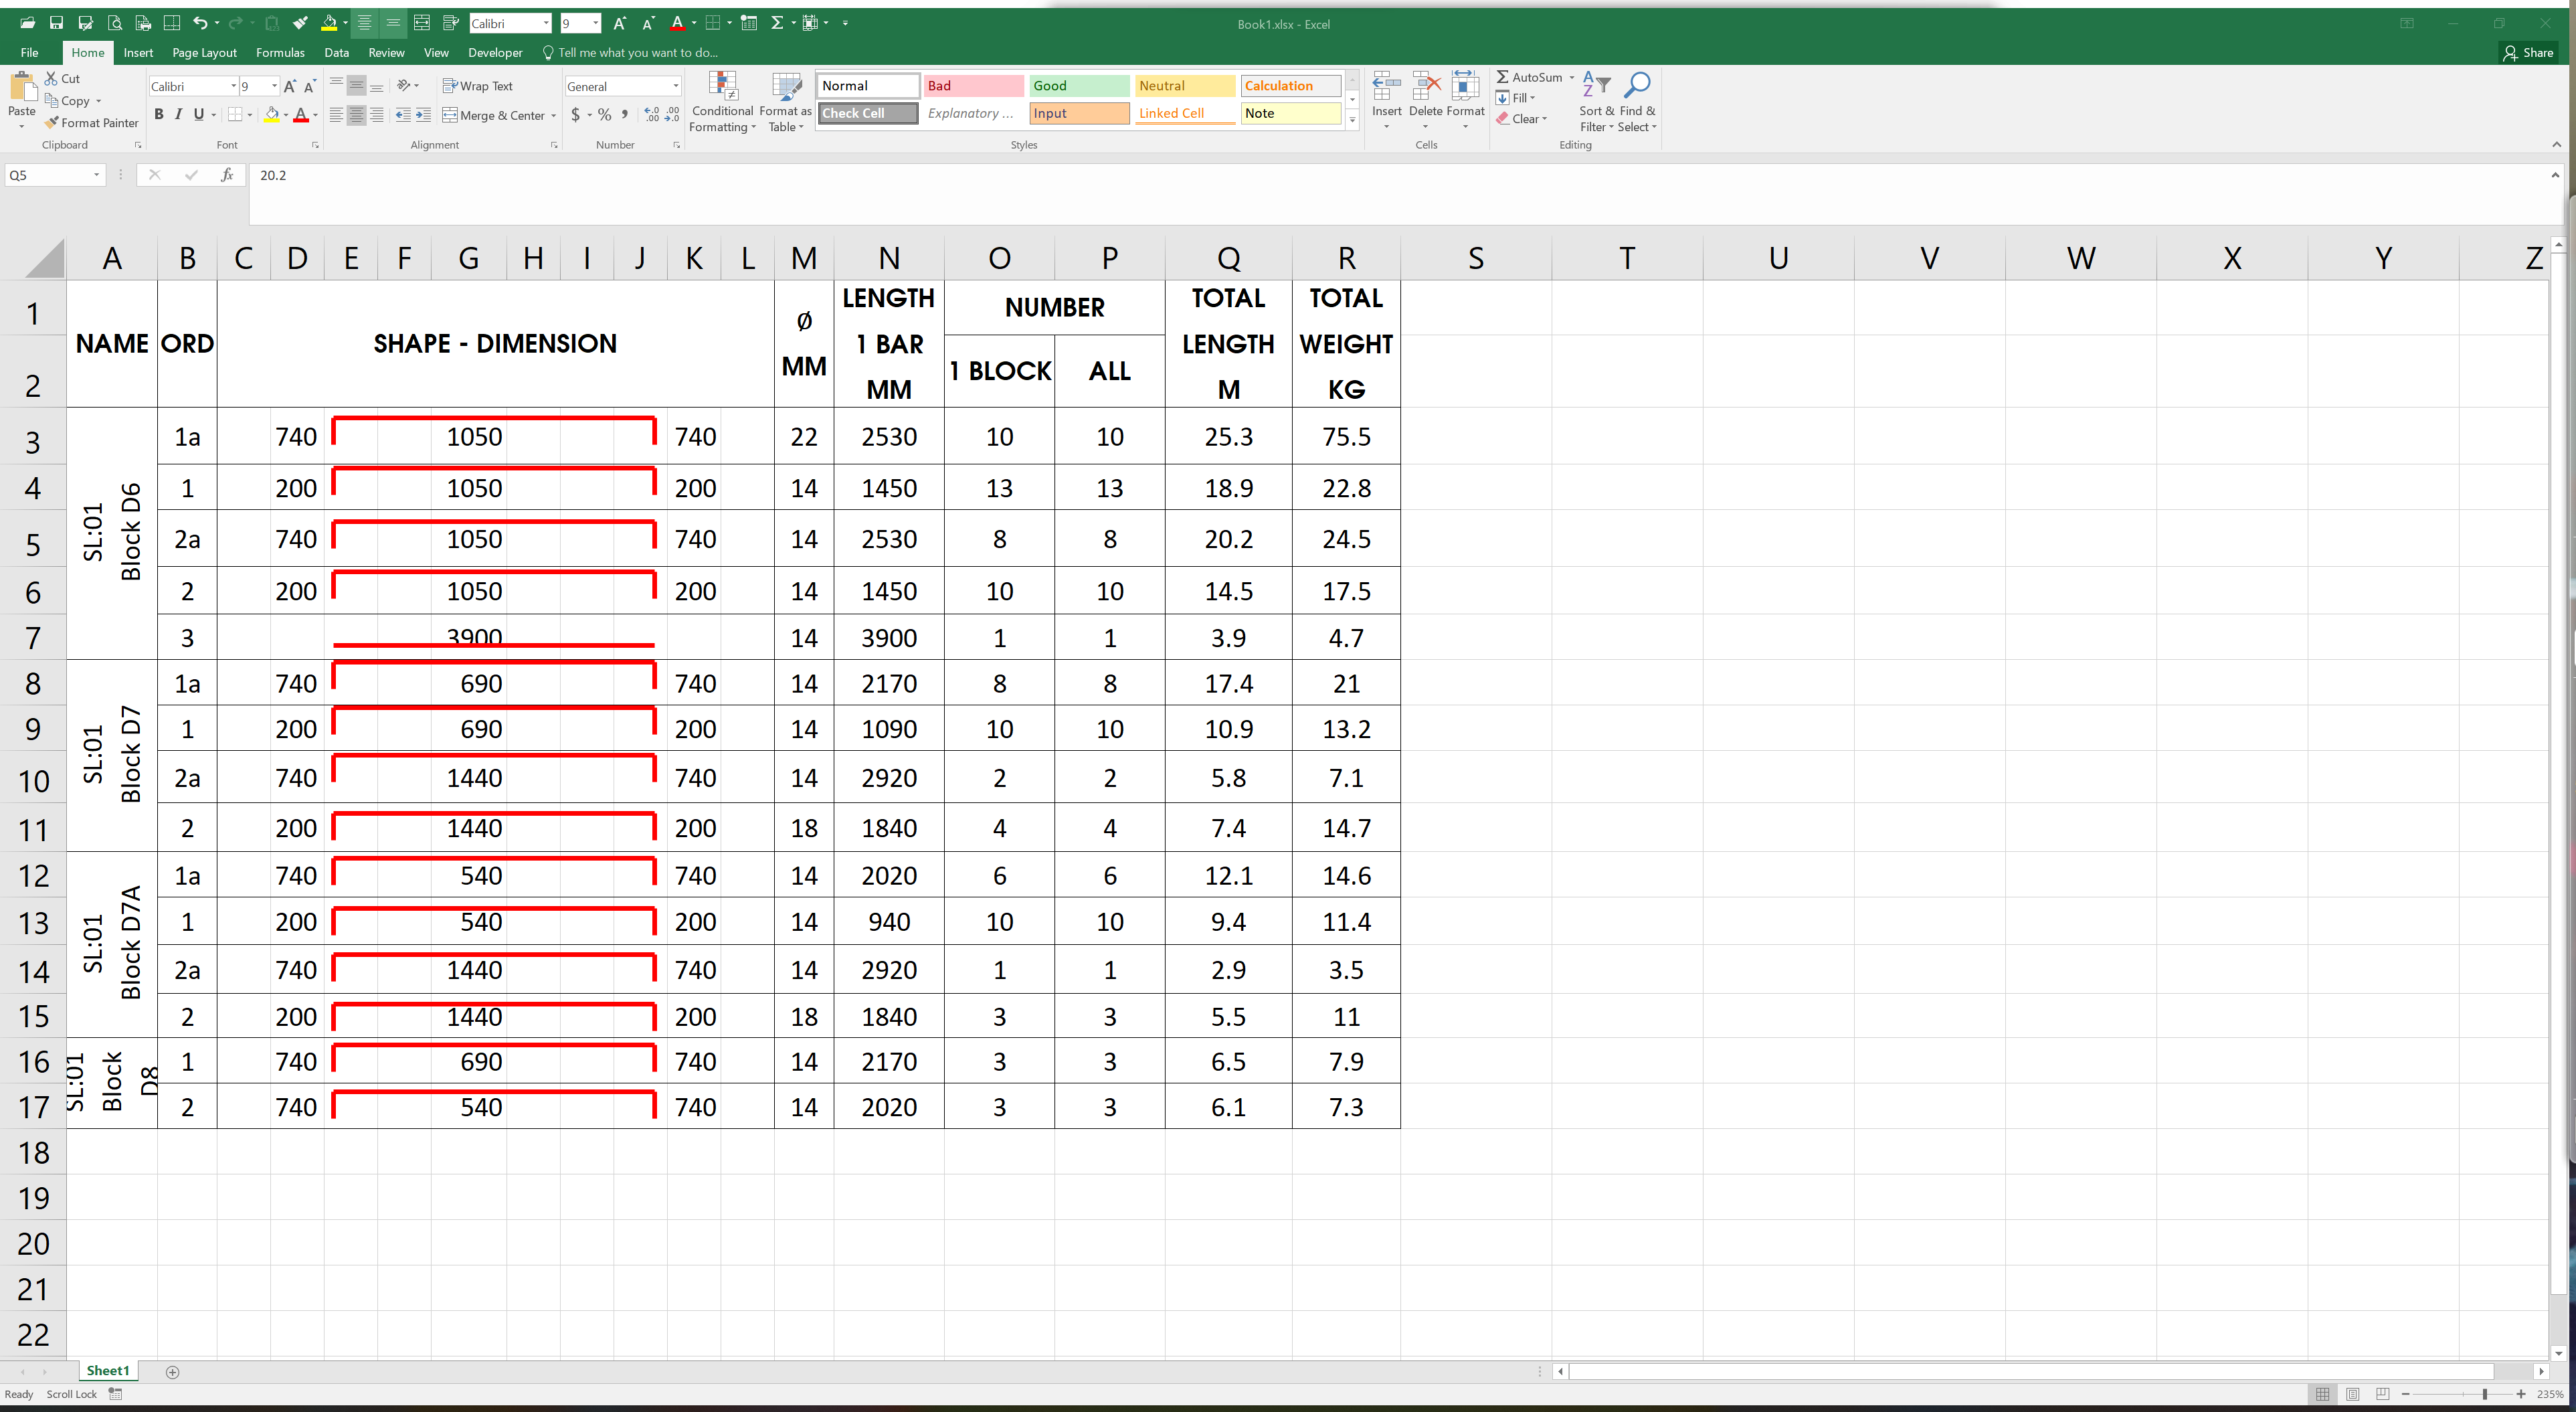
Task: Toggle Bold formatting
Action: [x=158, y=115]
